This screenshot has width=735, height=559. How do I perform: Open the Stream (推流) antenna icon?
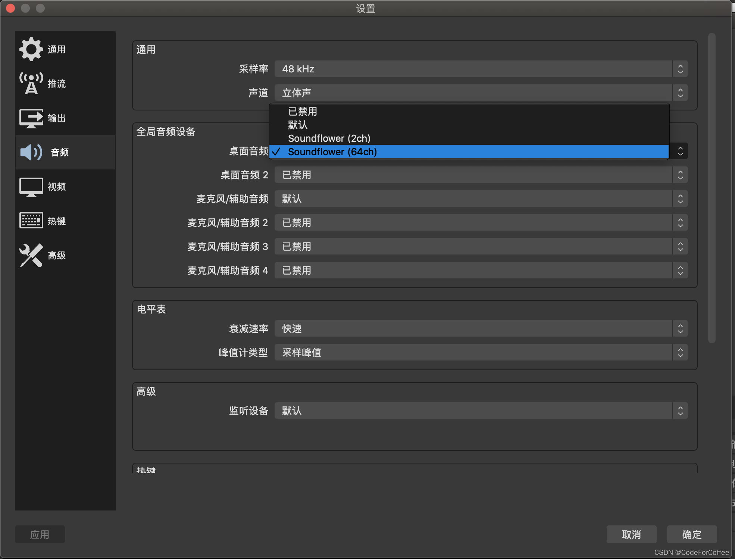click(x=31, y=84)
